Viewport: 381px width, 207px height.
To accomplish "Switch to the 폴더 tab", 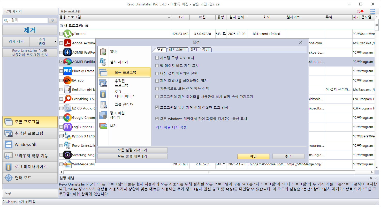I will (194, 49).
